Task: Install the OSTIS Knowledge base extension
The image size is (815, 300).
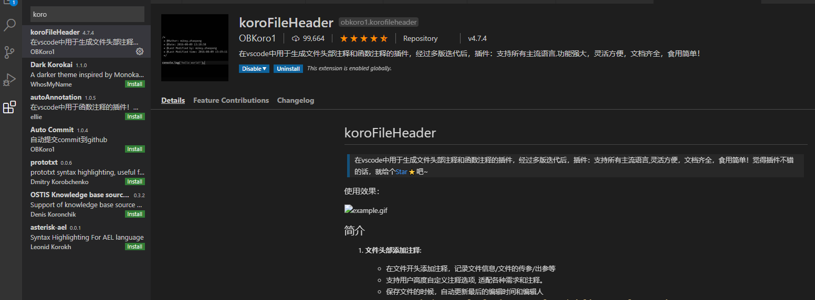Action: (134, 214)
